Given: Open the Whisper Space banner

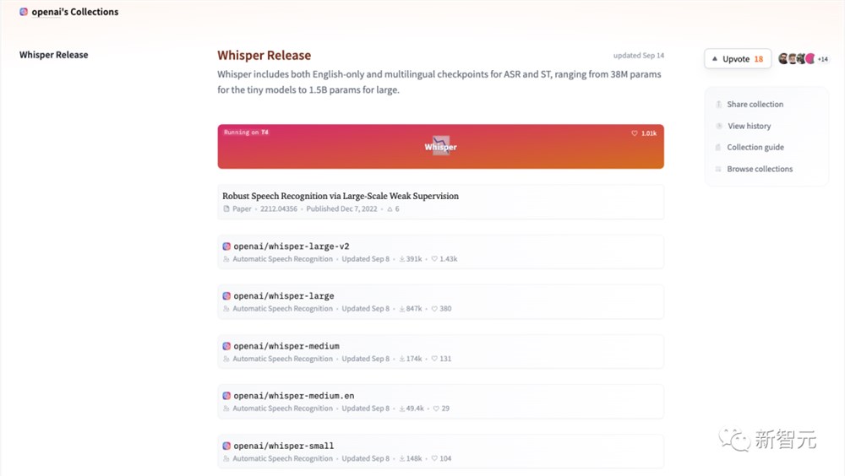Looking at the screenshot, I should (440, 147).
